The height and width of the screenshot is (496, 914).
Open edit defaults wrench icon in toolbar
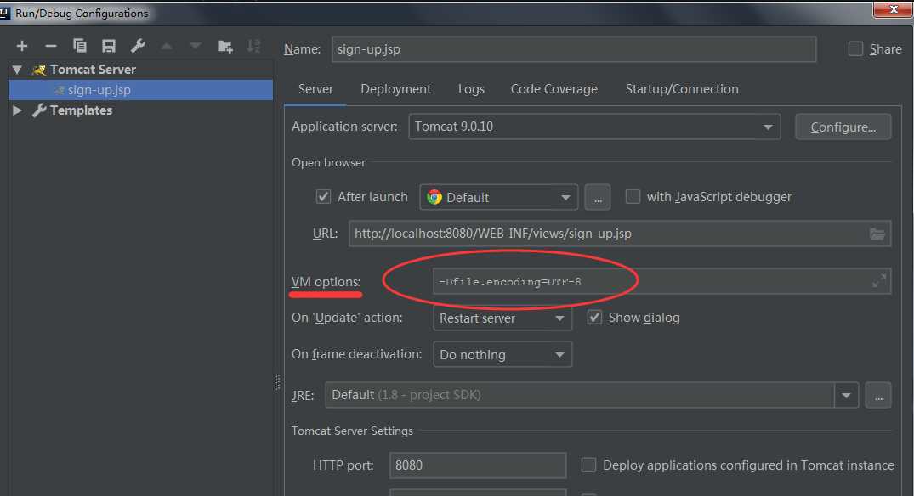point(138,46)
